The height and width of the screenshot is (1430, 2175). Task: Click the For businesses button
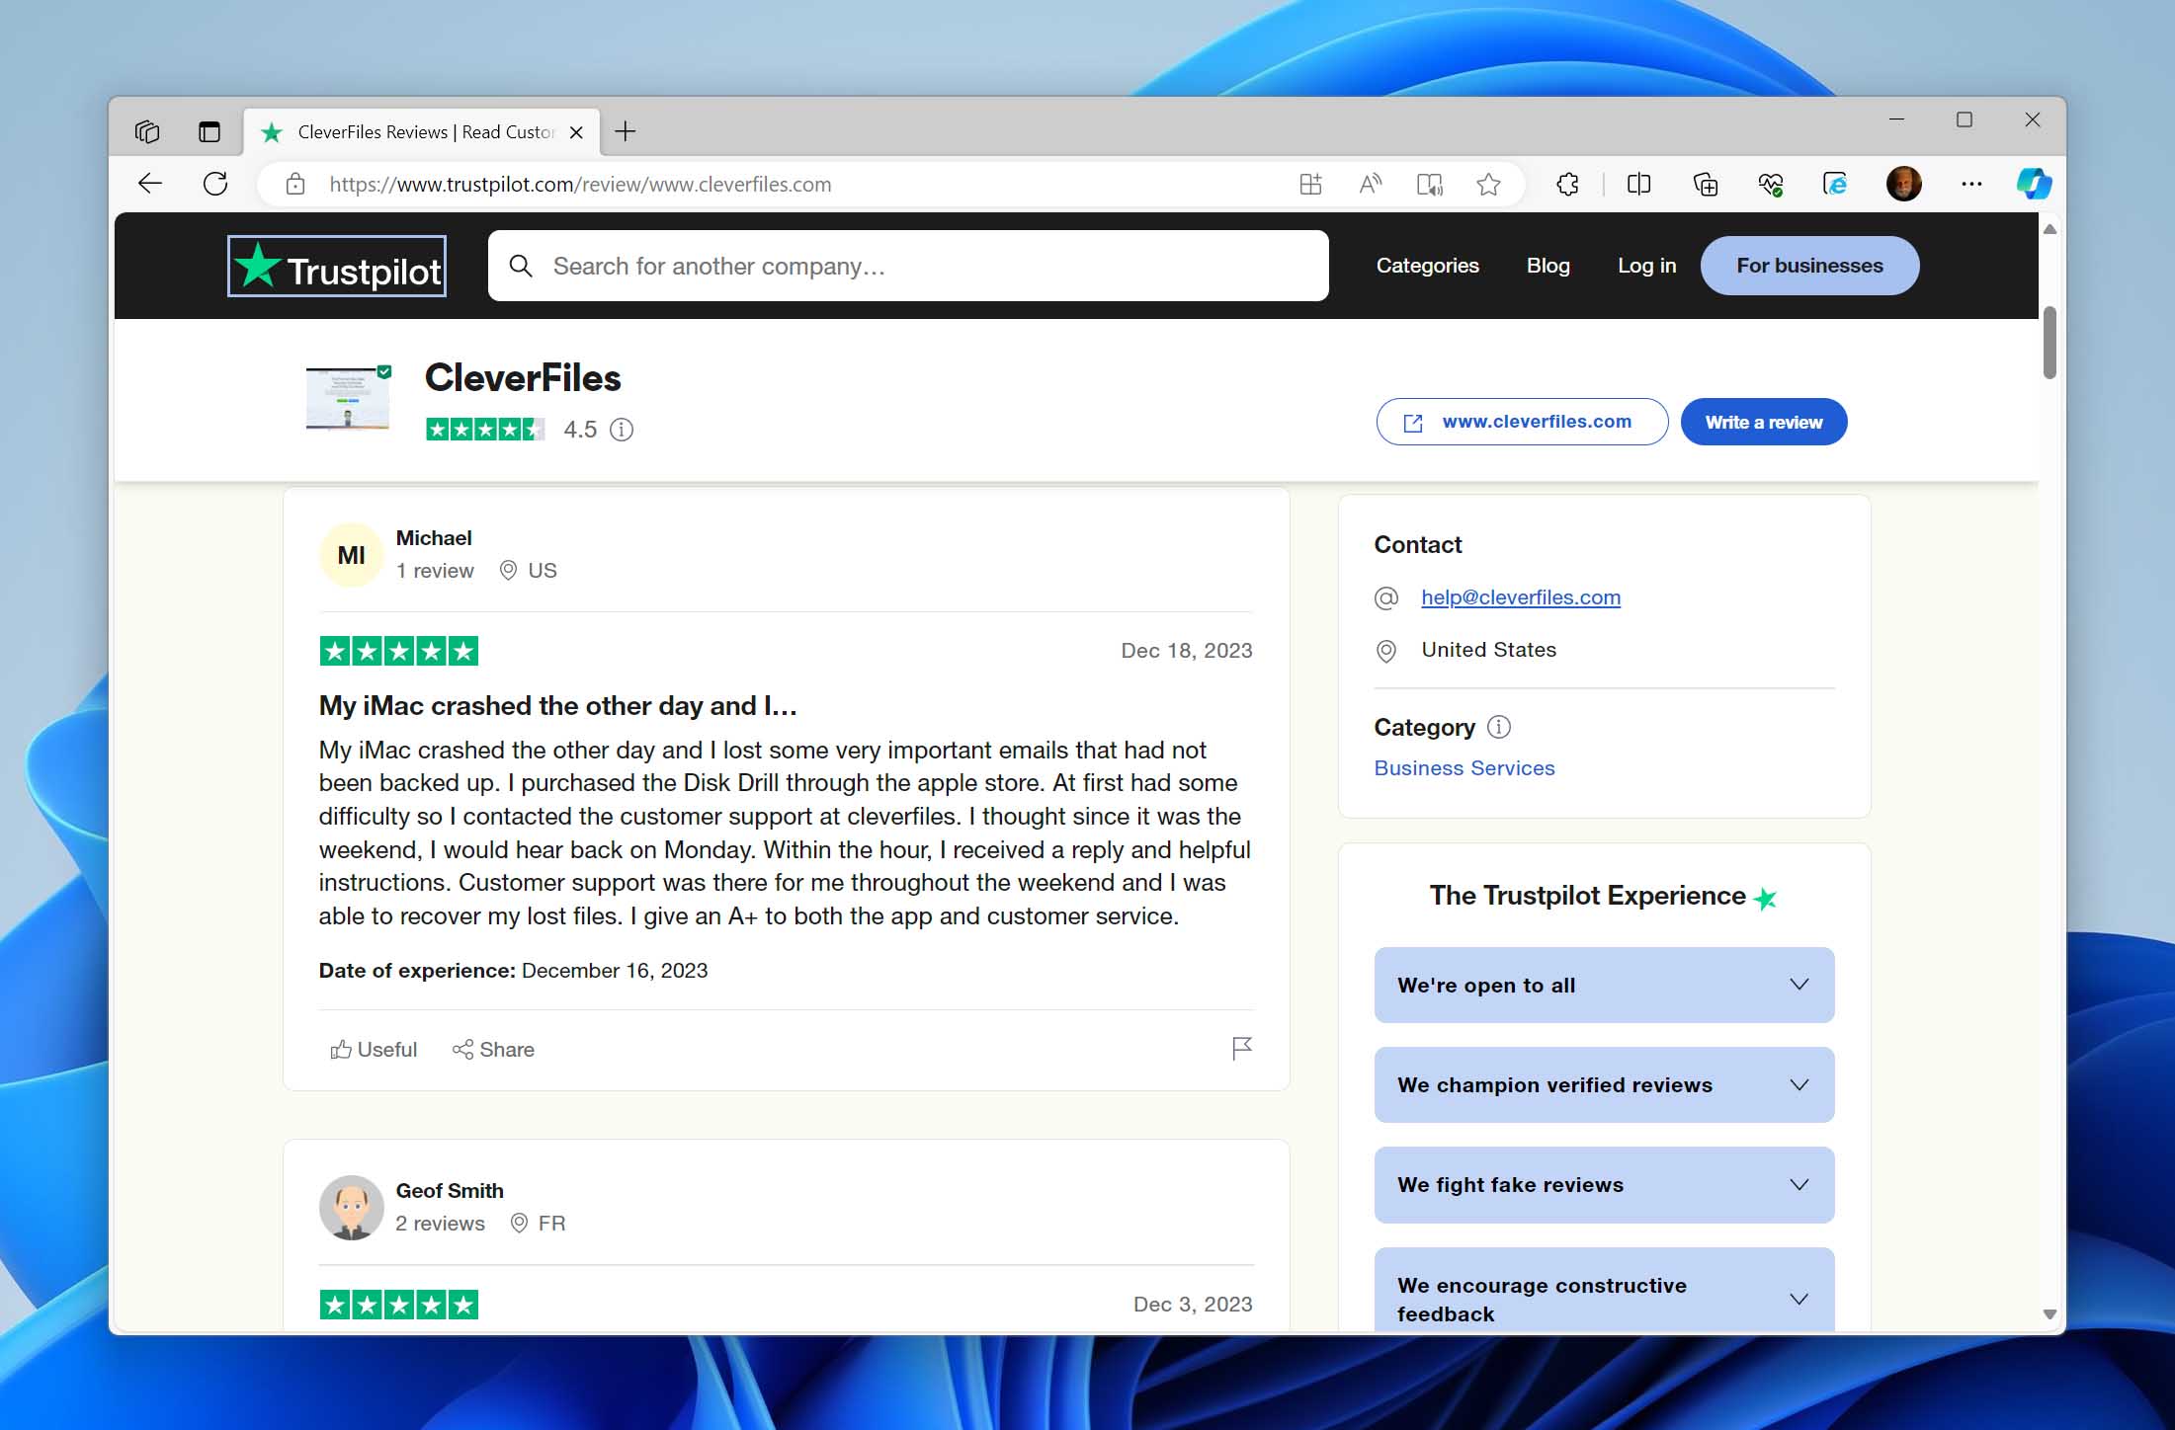tap(1809, 266)
